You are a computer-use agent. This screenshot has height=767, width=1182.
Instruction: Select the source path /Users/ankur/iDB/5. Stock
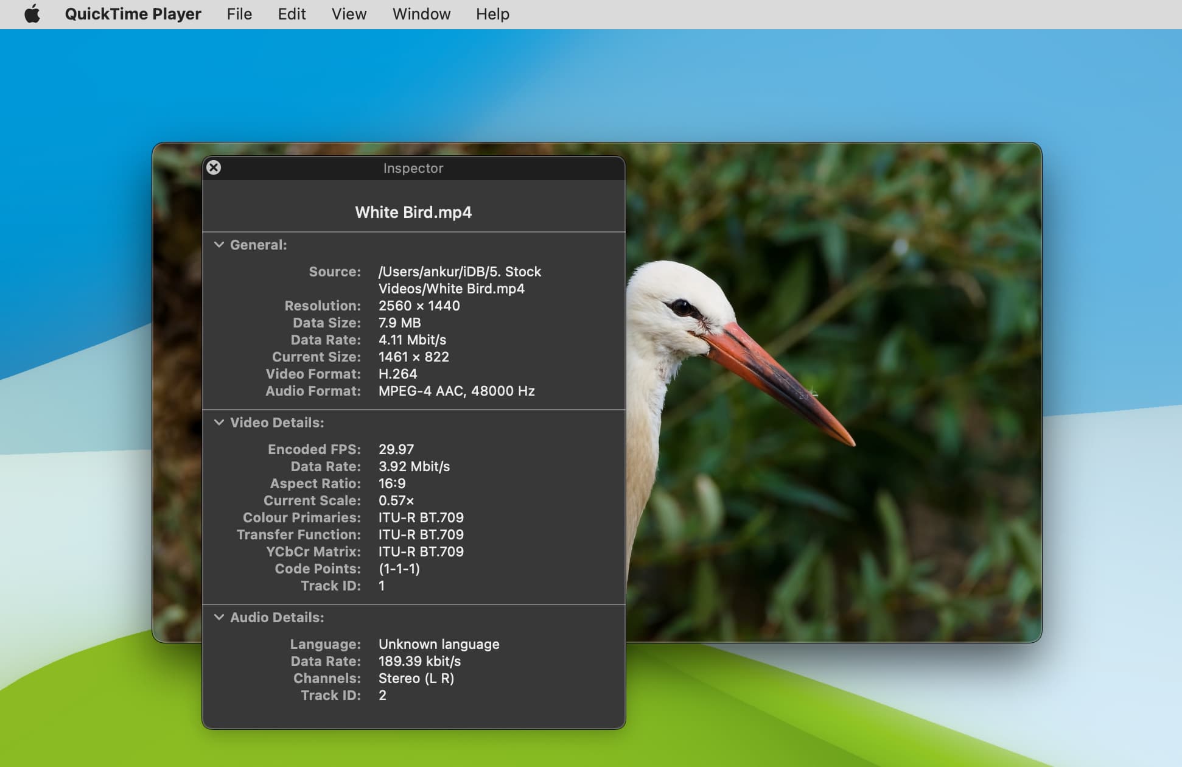click(x=460, y=271)
